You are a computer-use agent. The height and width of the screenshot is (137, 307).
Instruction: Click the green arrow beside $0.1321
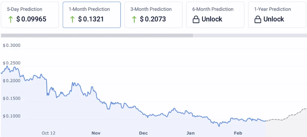pyautogui.click(x=72, y=19)
